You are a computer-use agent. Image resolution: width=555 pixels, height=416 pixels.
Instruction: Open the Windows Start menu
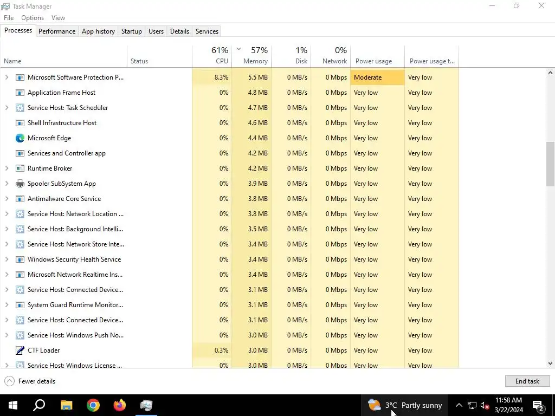(x=13, y=405)
